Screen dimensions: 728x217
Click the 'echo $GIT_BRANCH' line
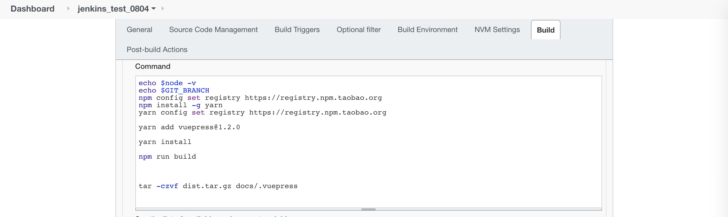point(174,90)
